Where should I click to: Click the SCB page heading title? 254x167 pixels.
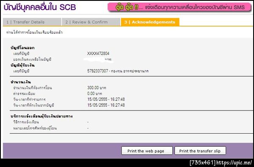pos(40,7)
